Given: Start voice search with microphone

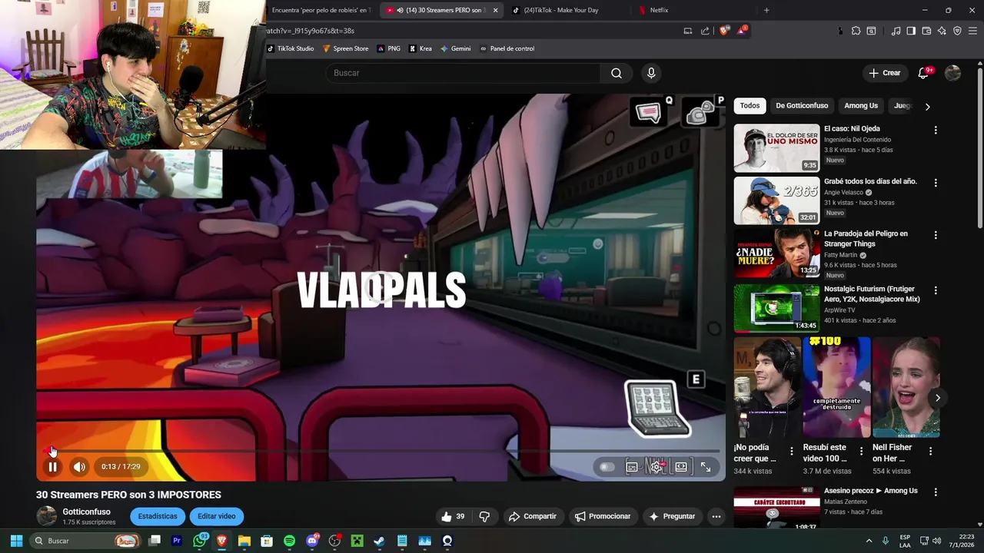Looking at the screenshot, I should [651, 73].
